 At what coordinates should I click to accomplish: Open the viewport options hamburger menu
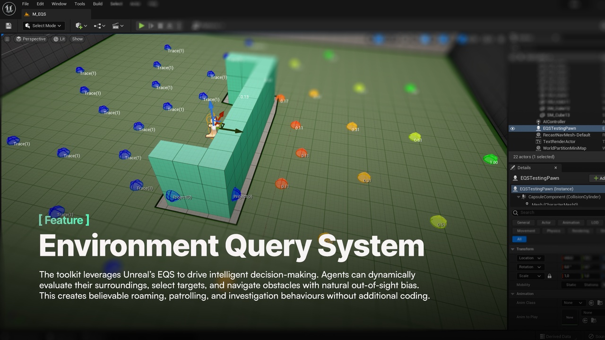(7, 39)
